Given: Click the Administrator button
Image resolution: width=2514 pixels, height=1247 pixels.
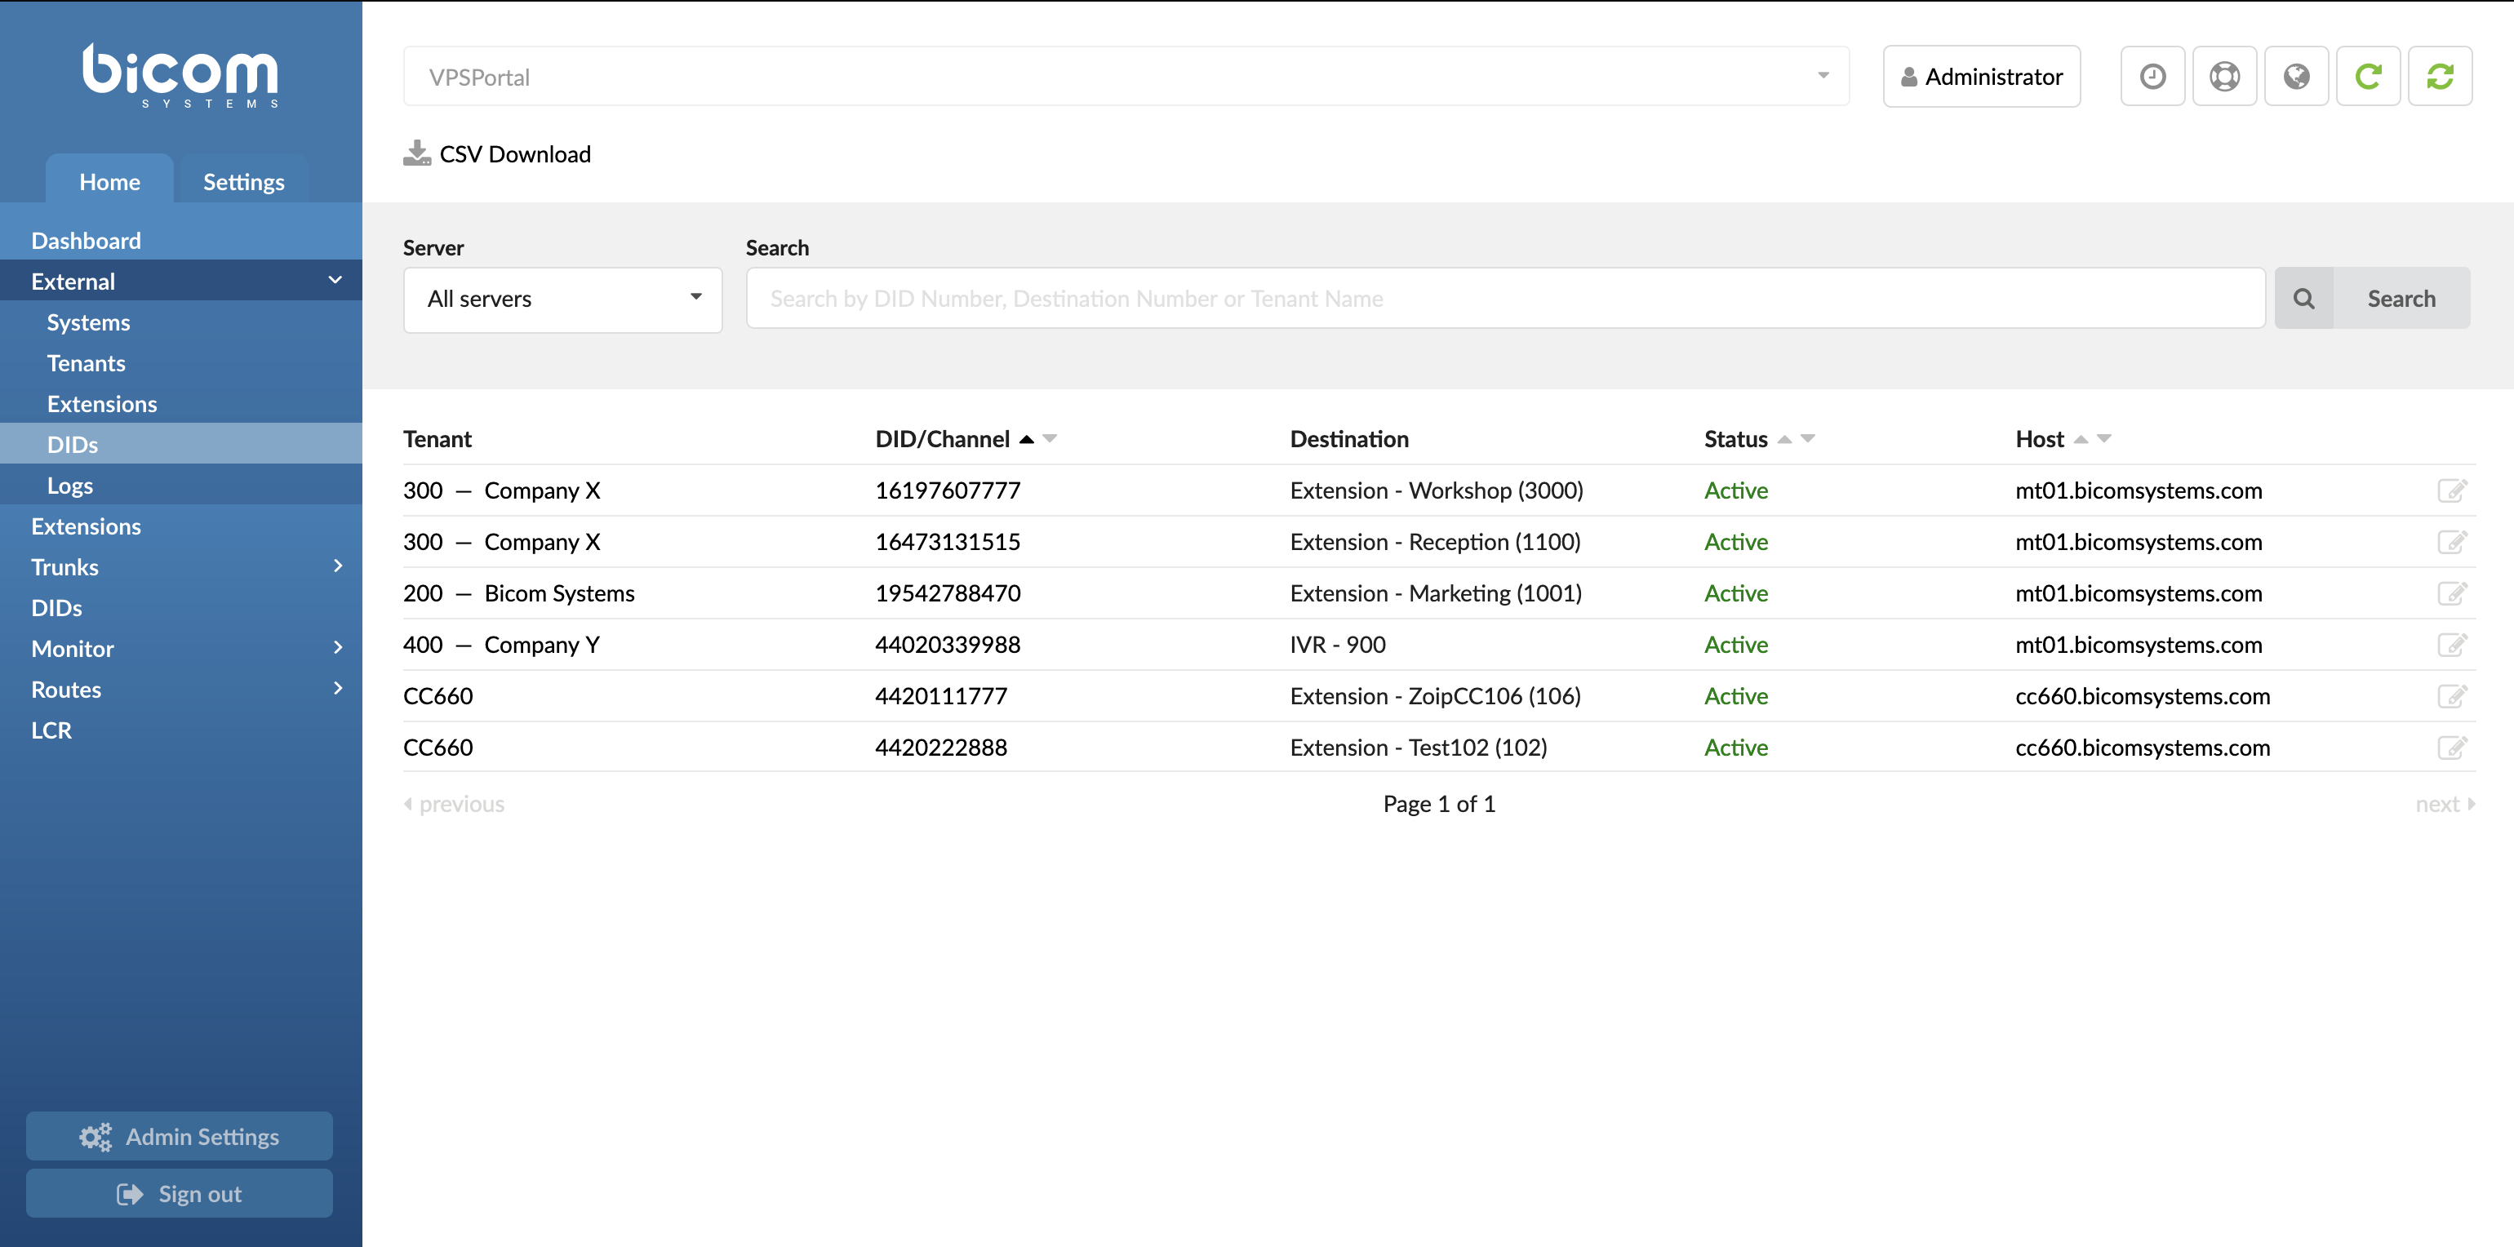Looking at the screenshot, I should [x=1981, y=76].
